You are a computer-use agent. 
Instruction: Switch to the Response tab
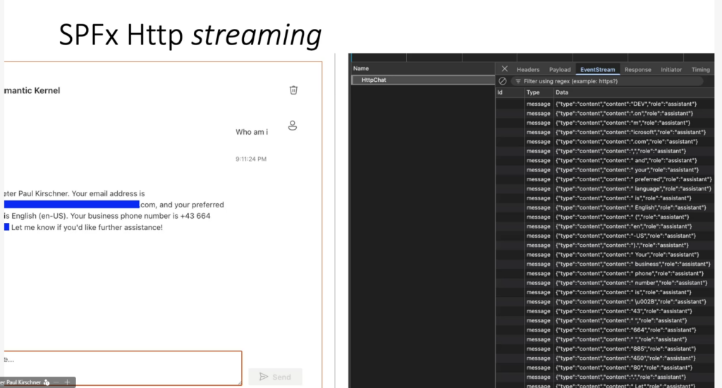tap(637, 70)
